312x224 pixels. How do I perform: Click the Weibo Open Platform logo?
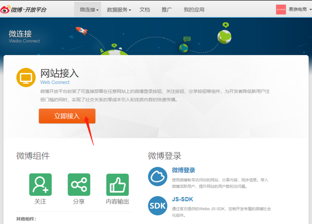[23, 9]
